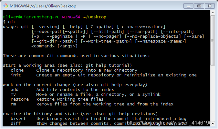The image size is (218, 129).
Task: Click the Oliver@LianYunsheng-PC prompt text
Action: 31,17
